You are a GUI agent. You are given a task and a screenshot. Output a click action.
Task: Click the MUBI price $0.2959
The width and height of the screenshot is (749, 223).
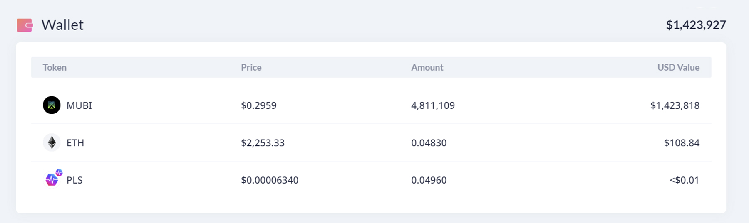tap(258, 105)
